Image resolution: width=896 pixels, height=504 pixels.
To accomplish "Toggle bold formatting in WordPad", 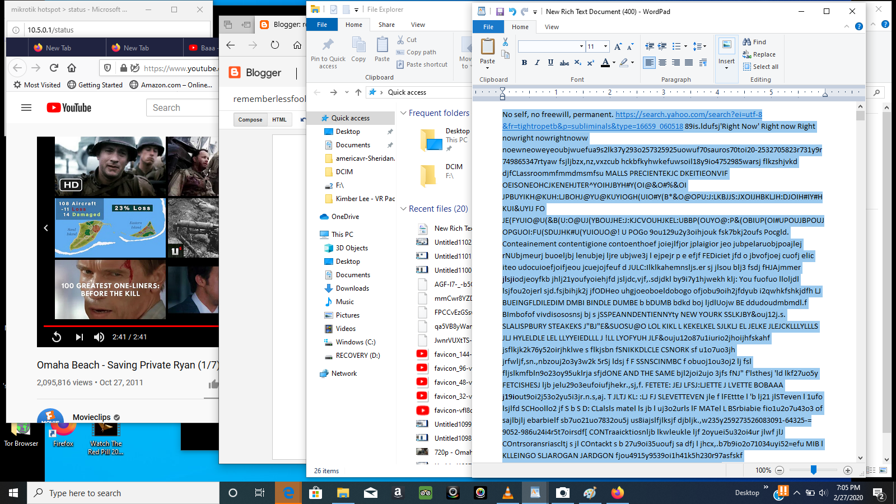I will [525, 63].
